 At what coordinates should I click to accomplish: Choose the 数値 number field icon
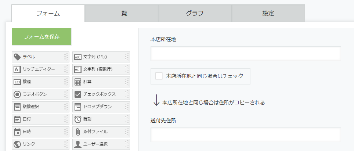coord(17,82)
